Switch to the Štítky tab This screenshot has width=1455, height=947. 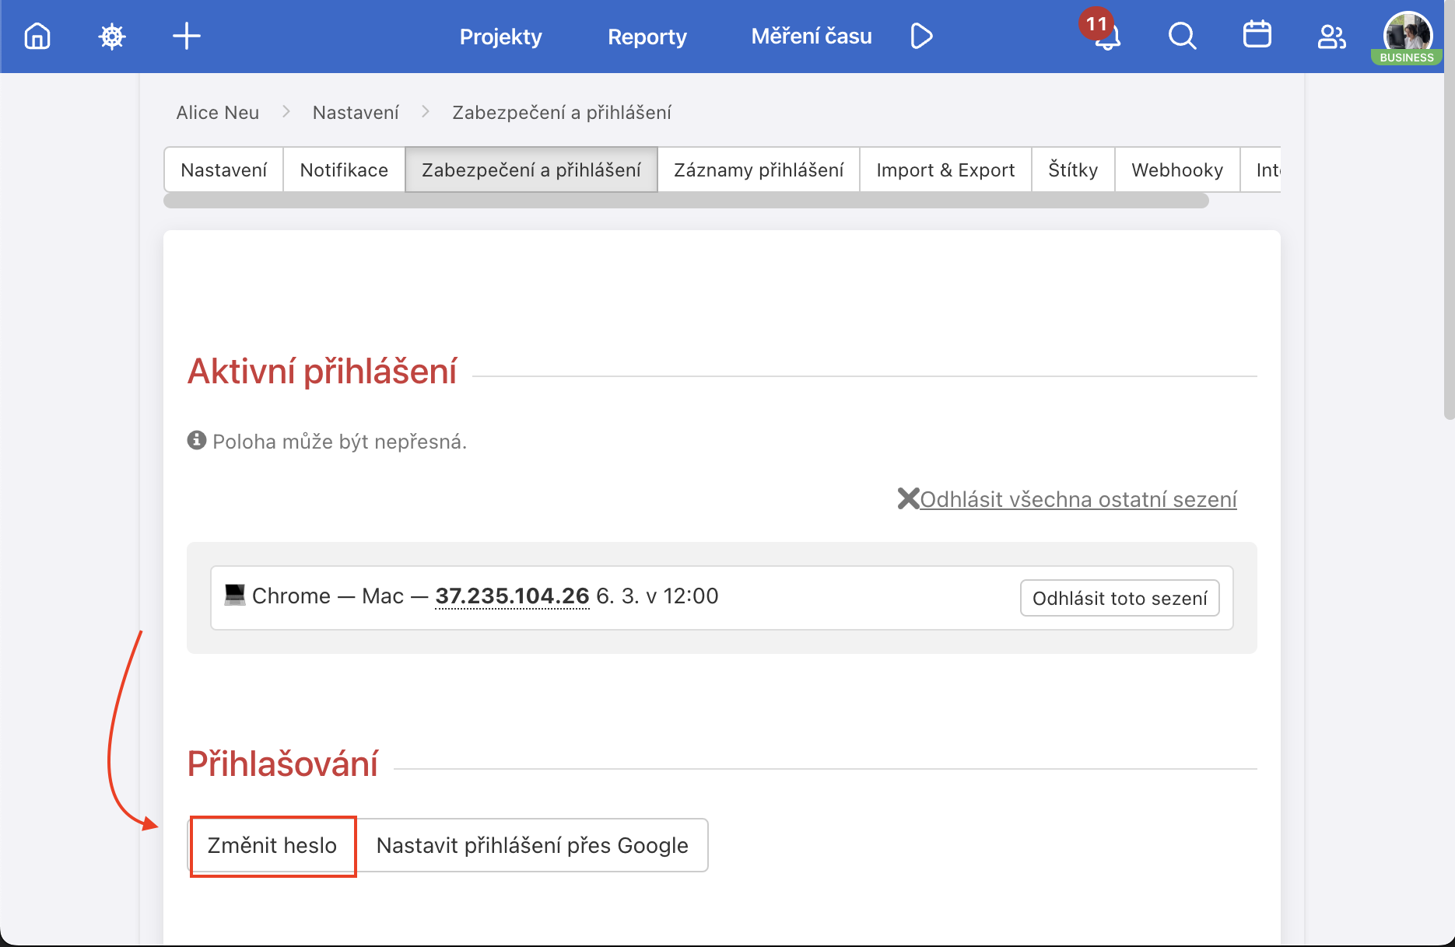pos(1073,169)
